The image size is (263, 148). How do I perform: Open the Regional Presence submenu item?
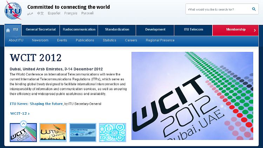pyautogui.click(x=160, y=40)
